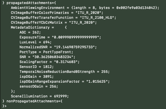
Task: Click the SNR 30.36250603483234 value
Action: click(53, 57)
